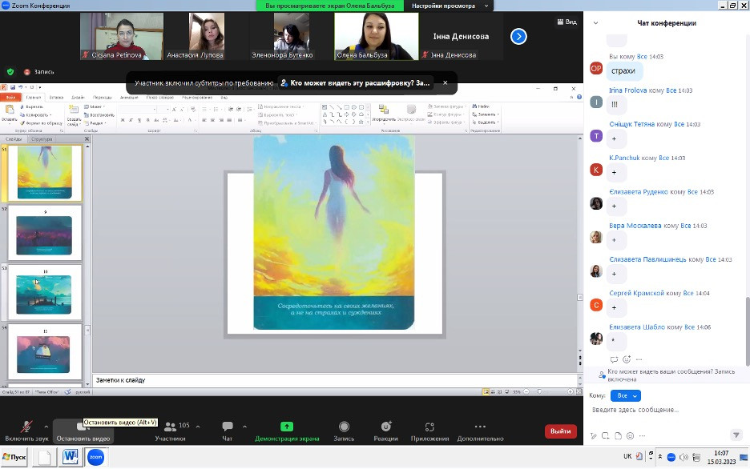Open the Участники participants panel
Viewport: 750px width, 469px height.
pos(170,428)
